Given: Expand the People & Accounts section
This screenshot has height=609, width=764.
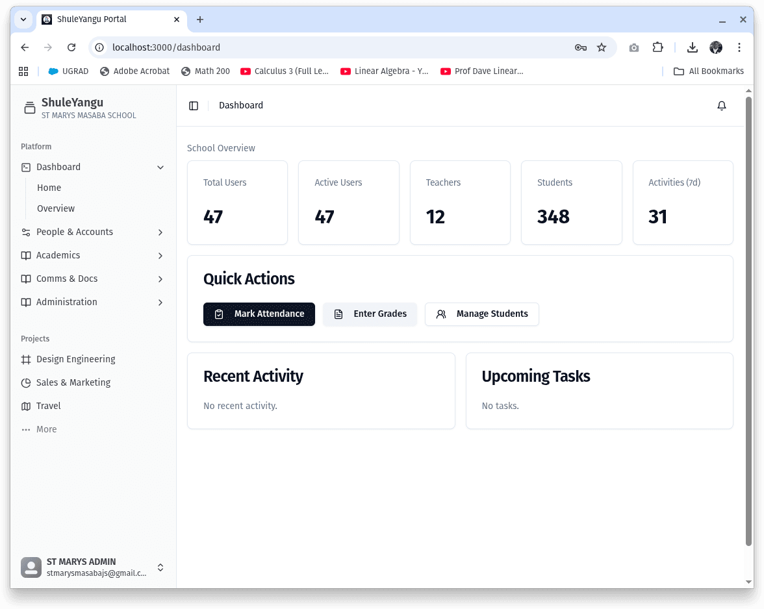Looking at the screenshot, I should (160, 232).
